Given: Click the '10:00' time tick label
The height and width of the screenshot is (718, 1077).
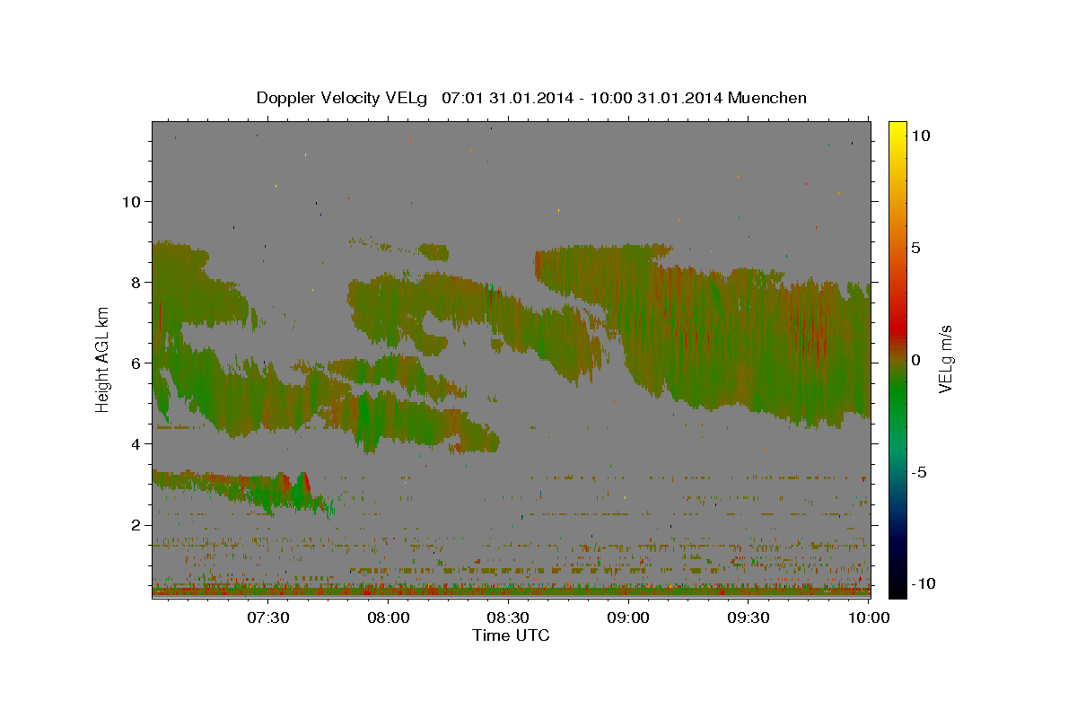Looking at the screenshot, I should click(868, 617).
